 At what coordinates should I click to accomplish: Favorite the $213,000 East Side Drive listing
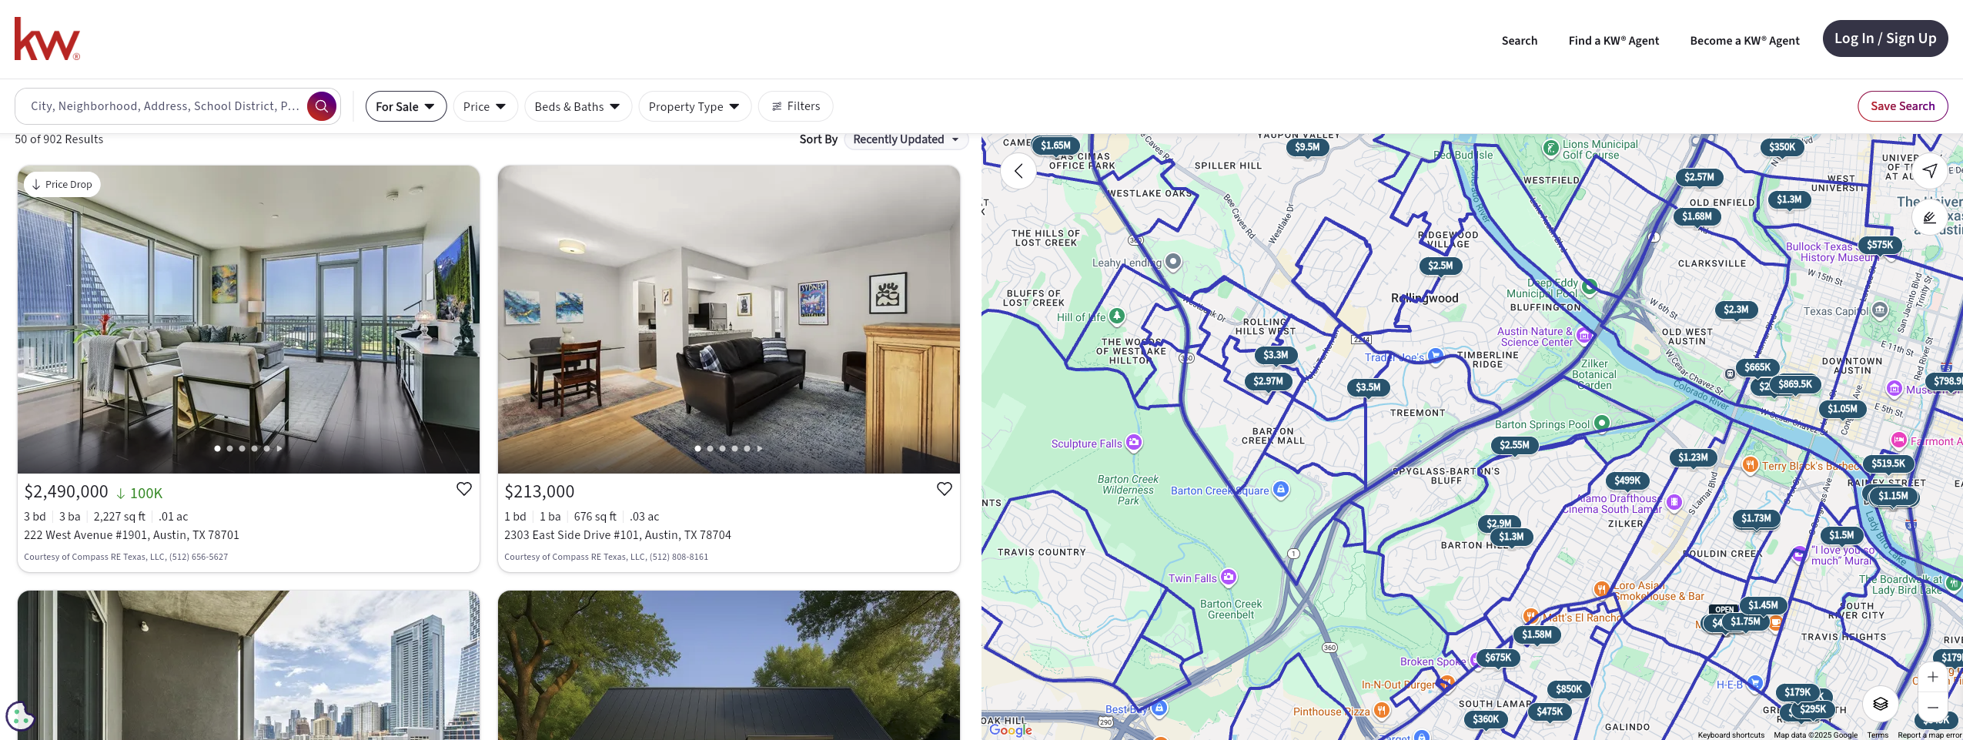pyautogui.click(x=944, y=489)
